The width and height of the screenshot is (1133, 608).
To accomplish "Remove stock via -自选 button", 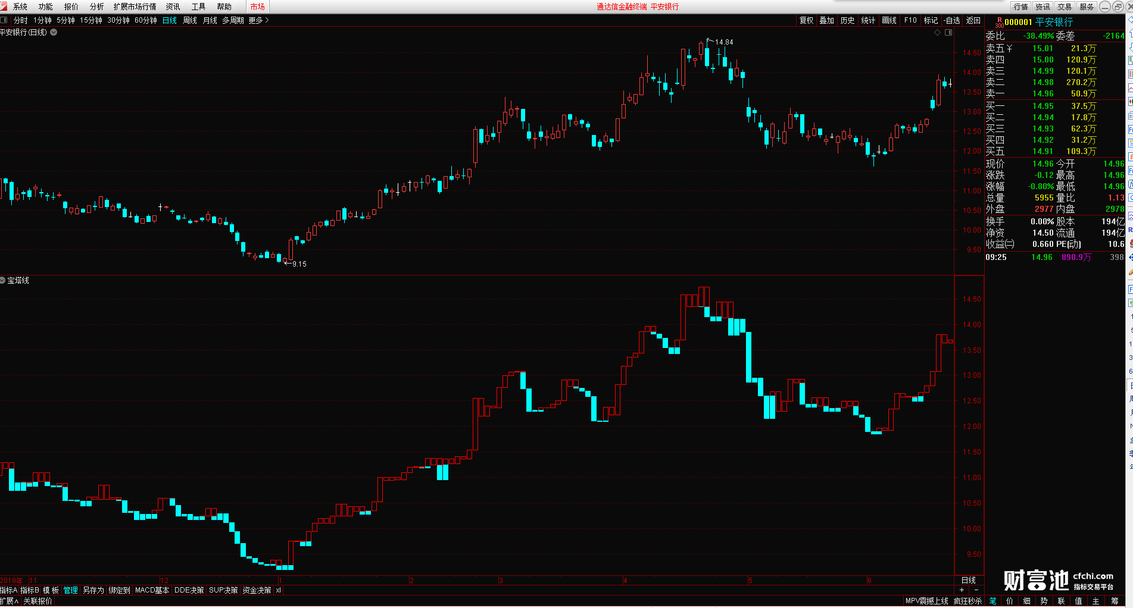I will click(x=952, y=20).
